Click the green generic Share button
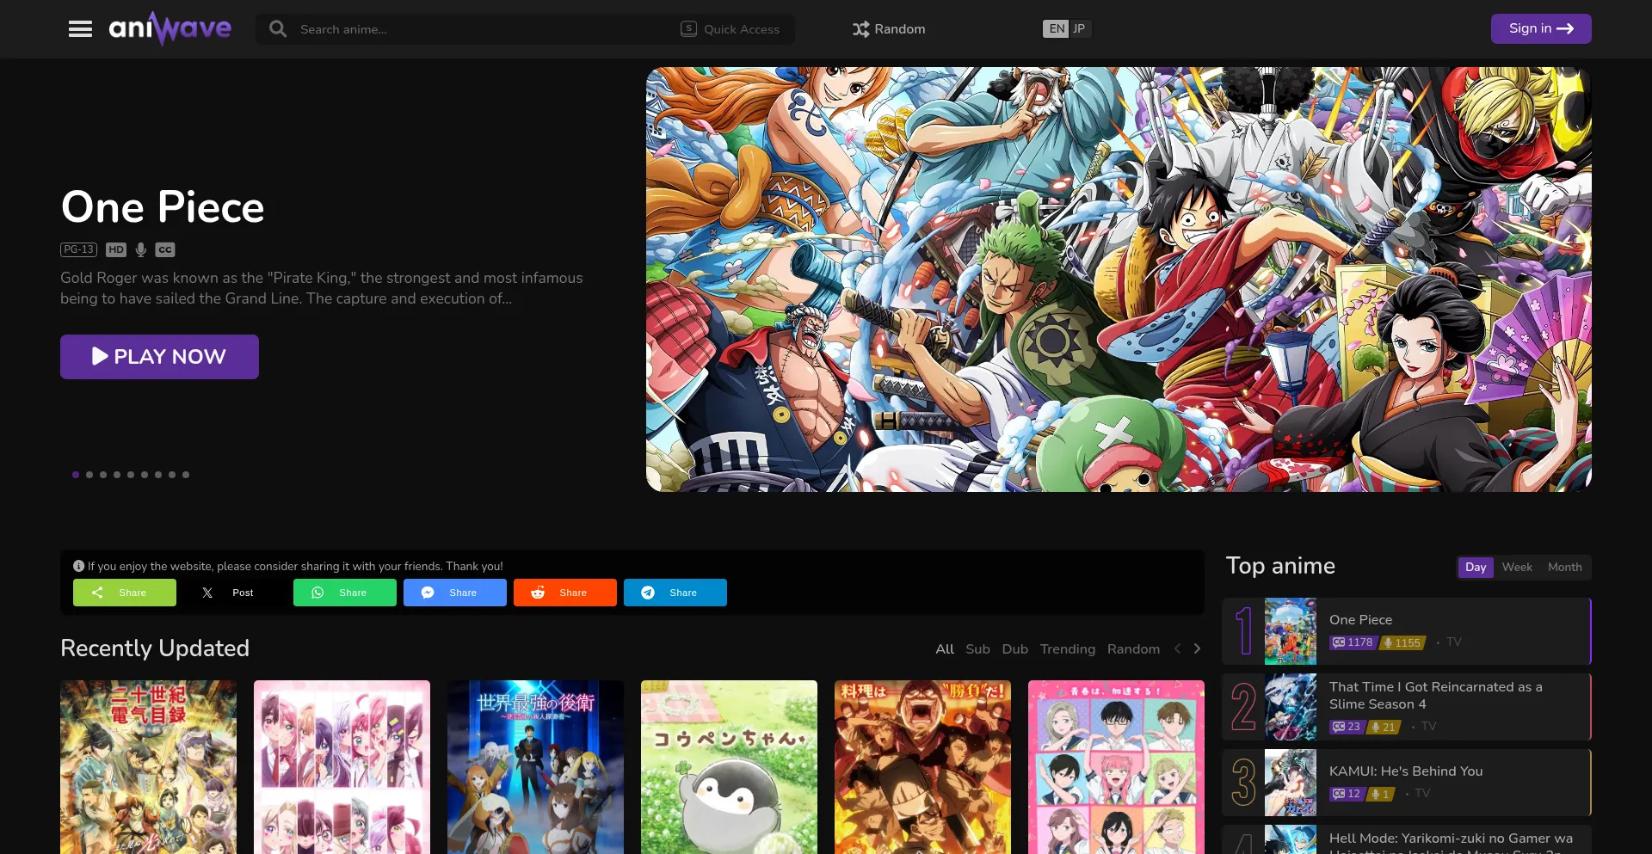The width and height of the screenshot is (1652, 854). coord(125,593)
